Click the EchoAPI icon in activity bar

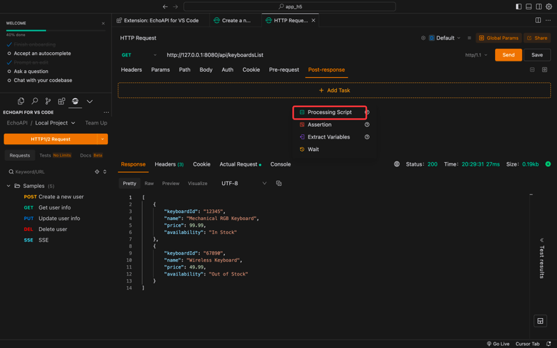point(75,102)
